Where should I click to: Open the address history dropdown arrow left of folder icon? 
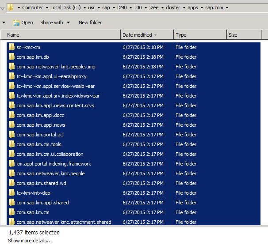click(x=2, y=8)
